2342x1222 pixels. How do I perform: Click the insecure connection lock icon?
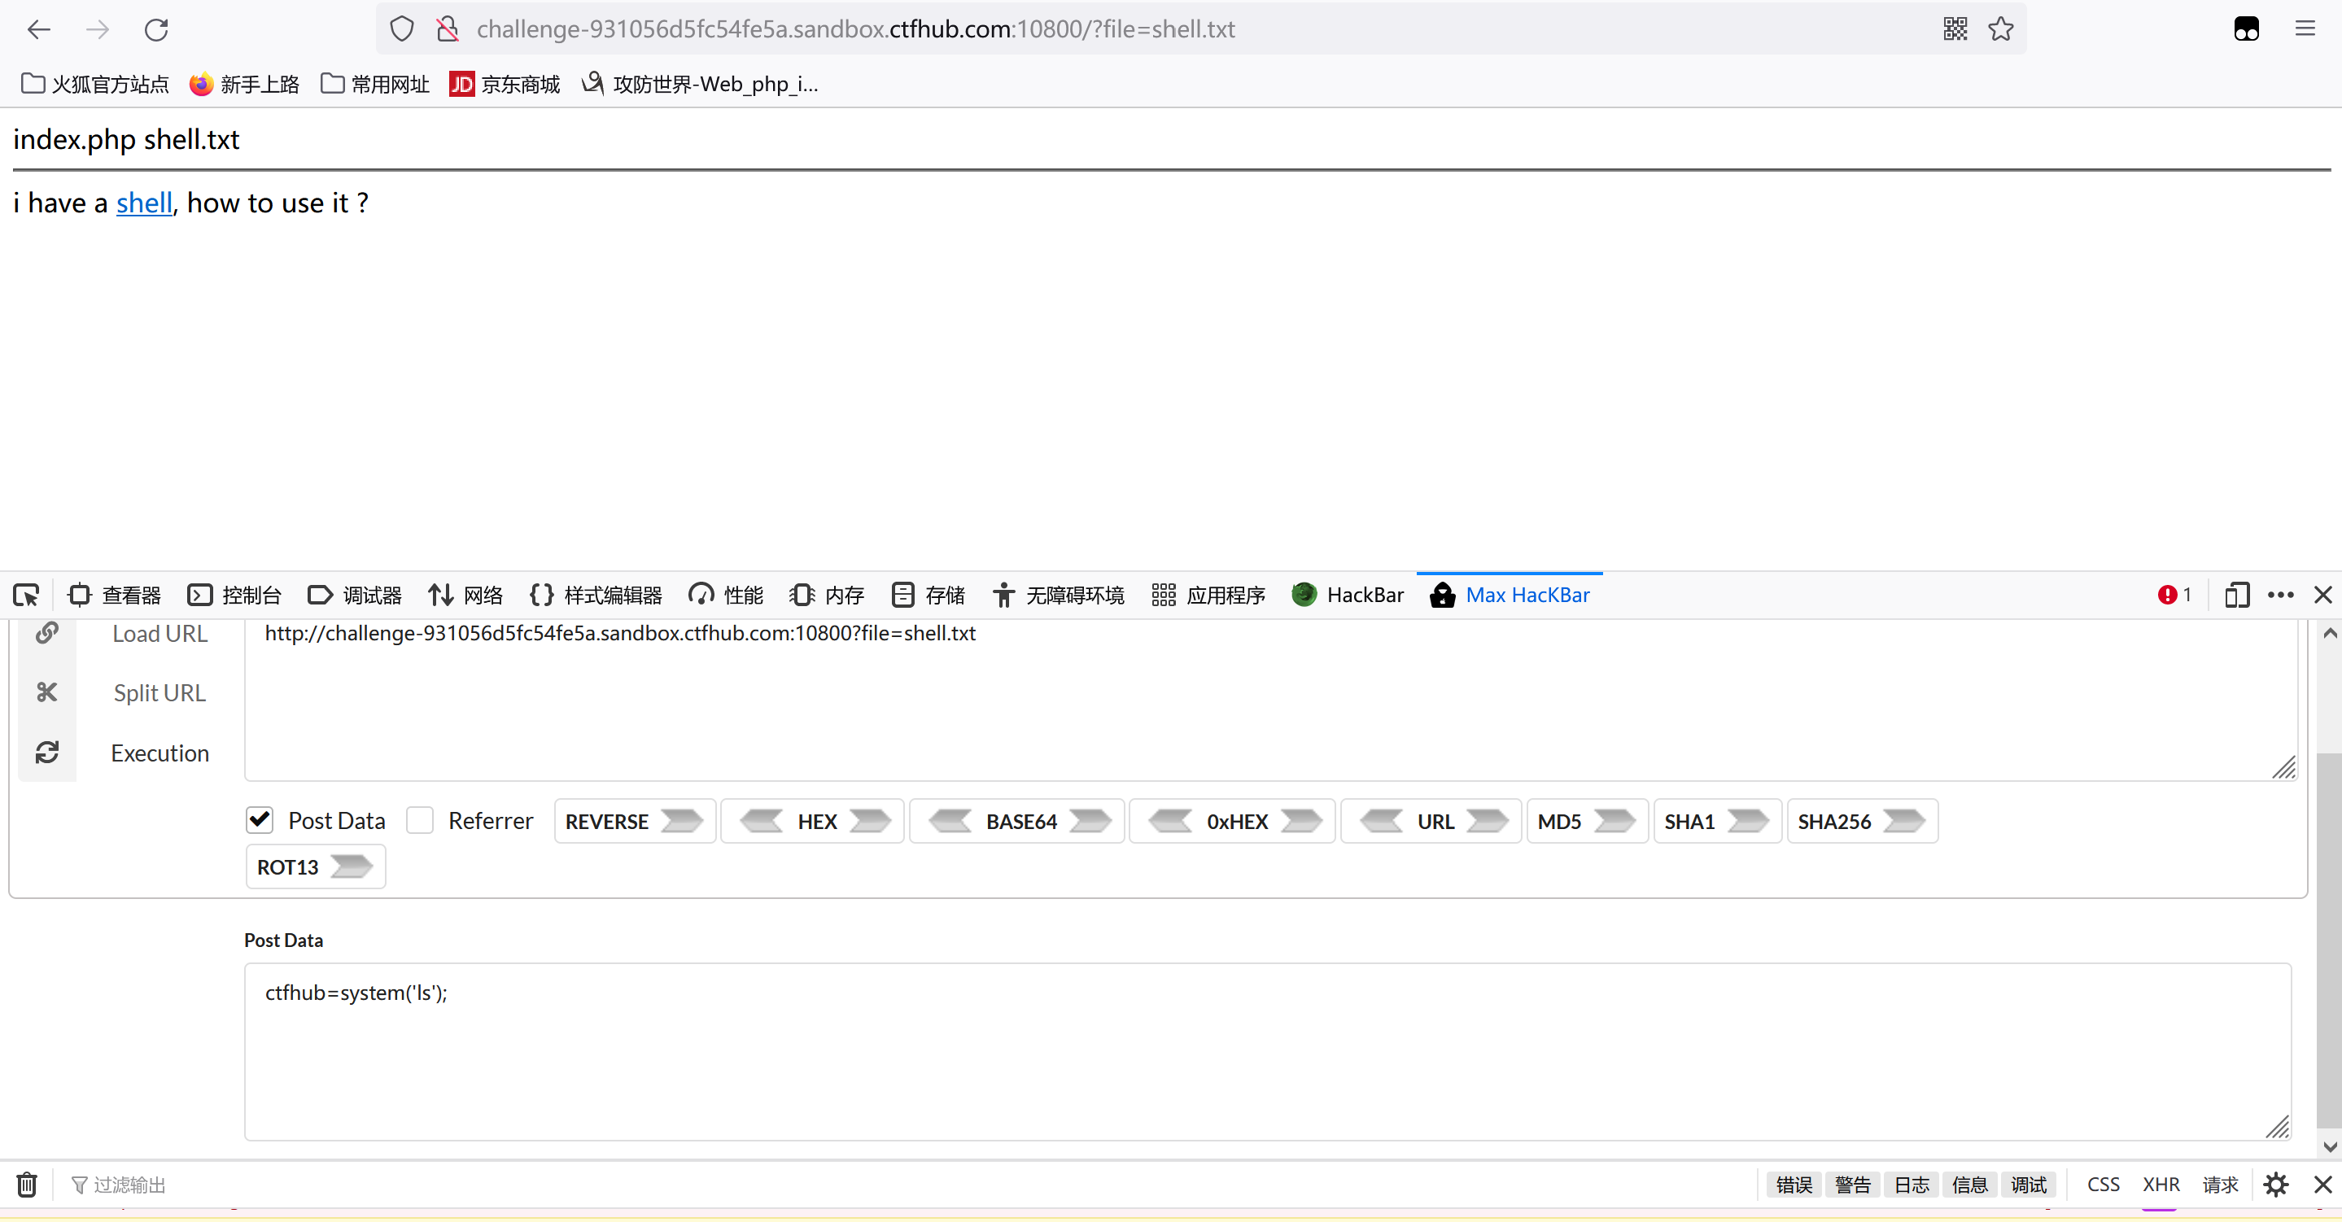pos(448,29)
